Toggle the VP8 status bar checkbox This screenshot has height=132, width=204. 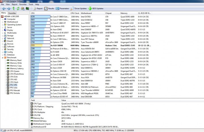click(x=1, y=130)
